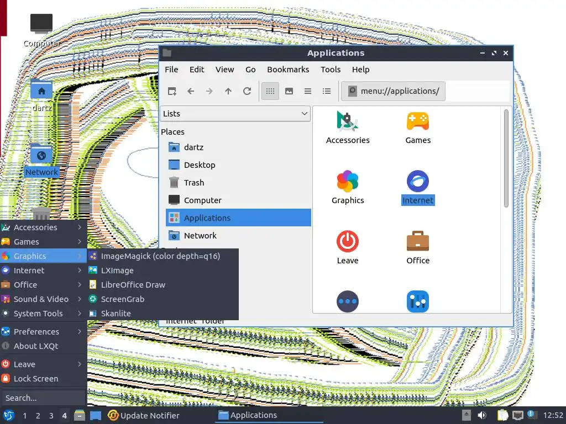Open Update Notifier in the taskbar
566x424 pixels.
click(144, 415)
